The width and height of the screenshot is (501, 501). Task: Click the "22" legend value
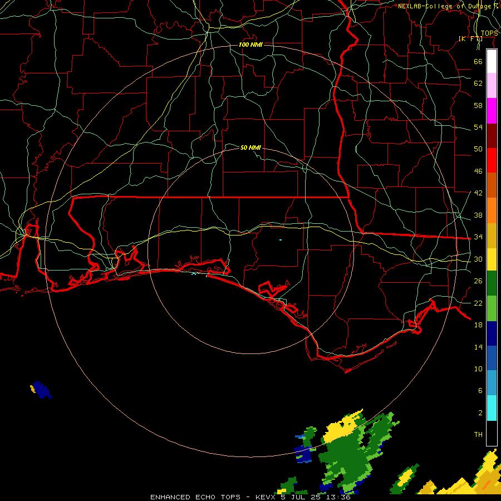pyautogui.click(x=478, y=303)
